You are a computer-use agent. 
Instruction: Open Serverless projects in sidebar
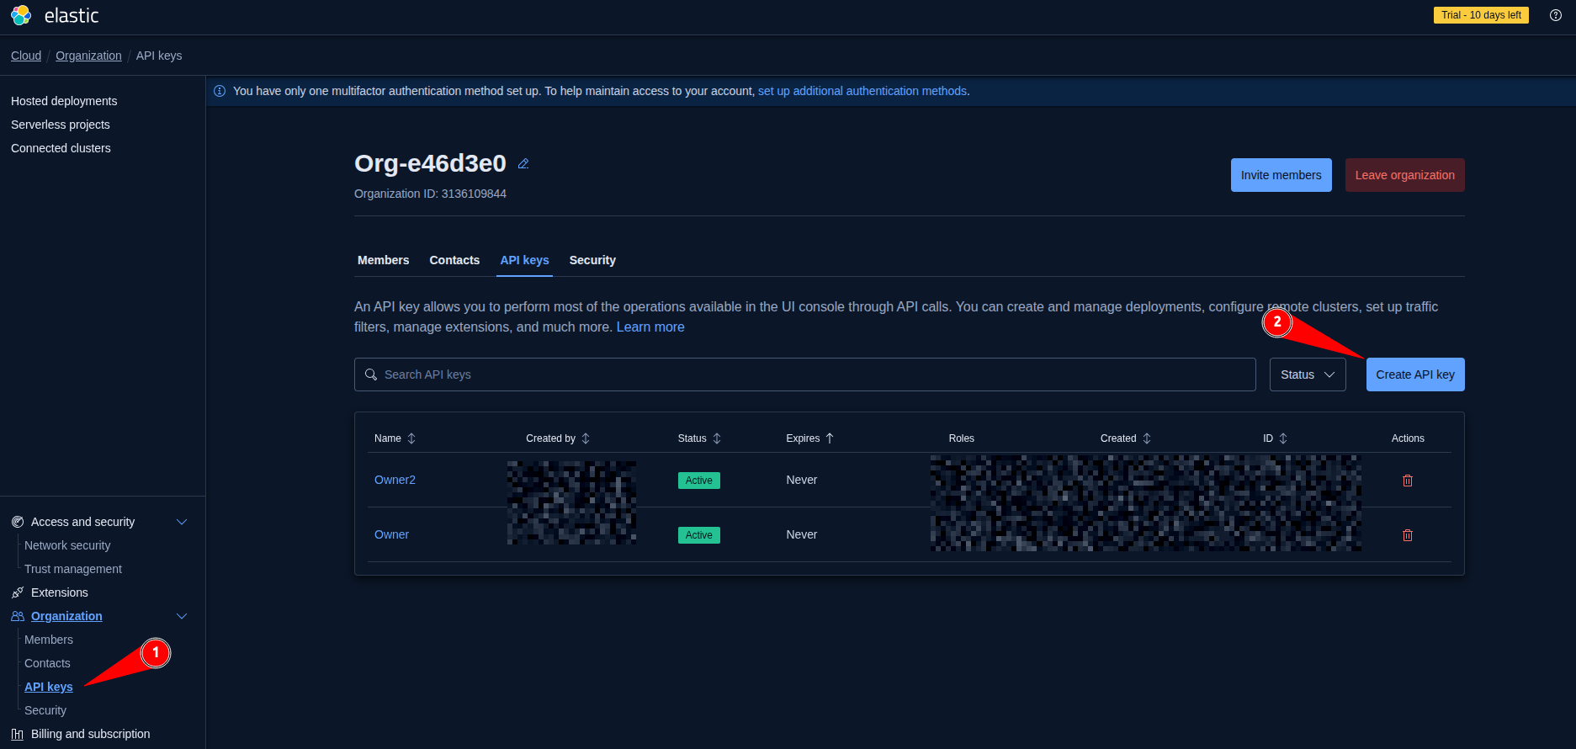[x=61, y=125]
